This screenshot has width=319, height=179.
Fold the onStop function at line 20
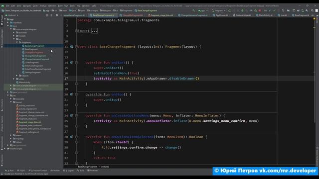tap(76, 94)
